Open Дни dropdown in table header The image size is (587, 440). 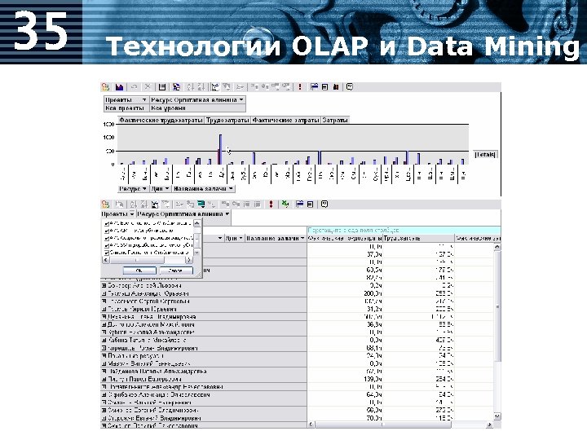tap(241, 238)
